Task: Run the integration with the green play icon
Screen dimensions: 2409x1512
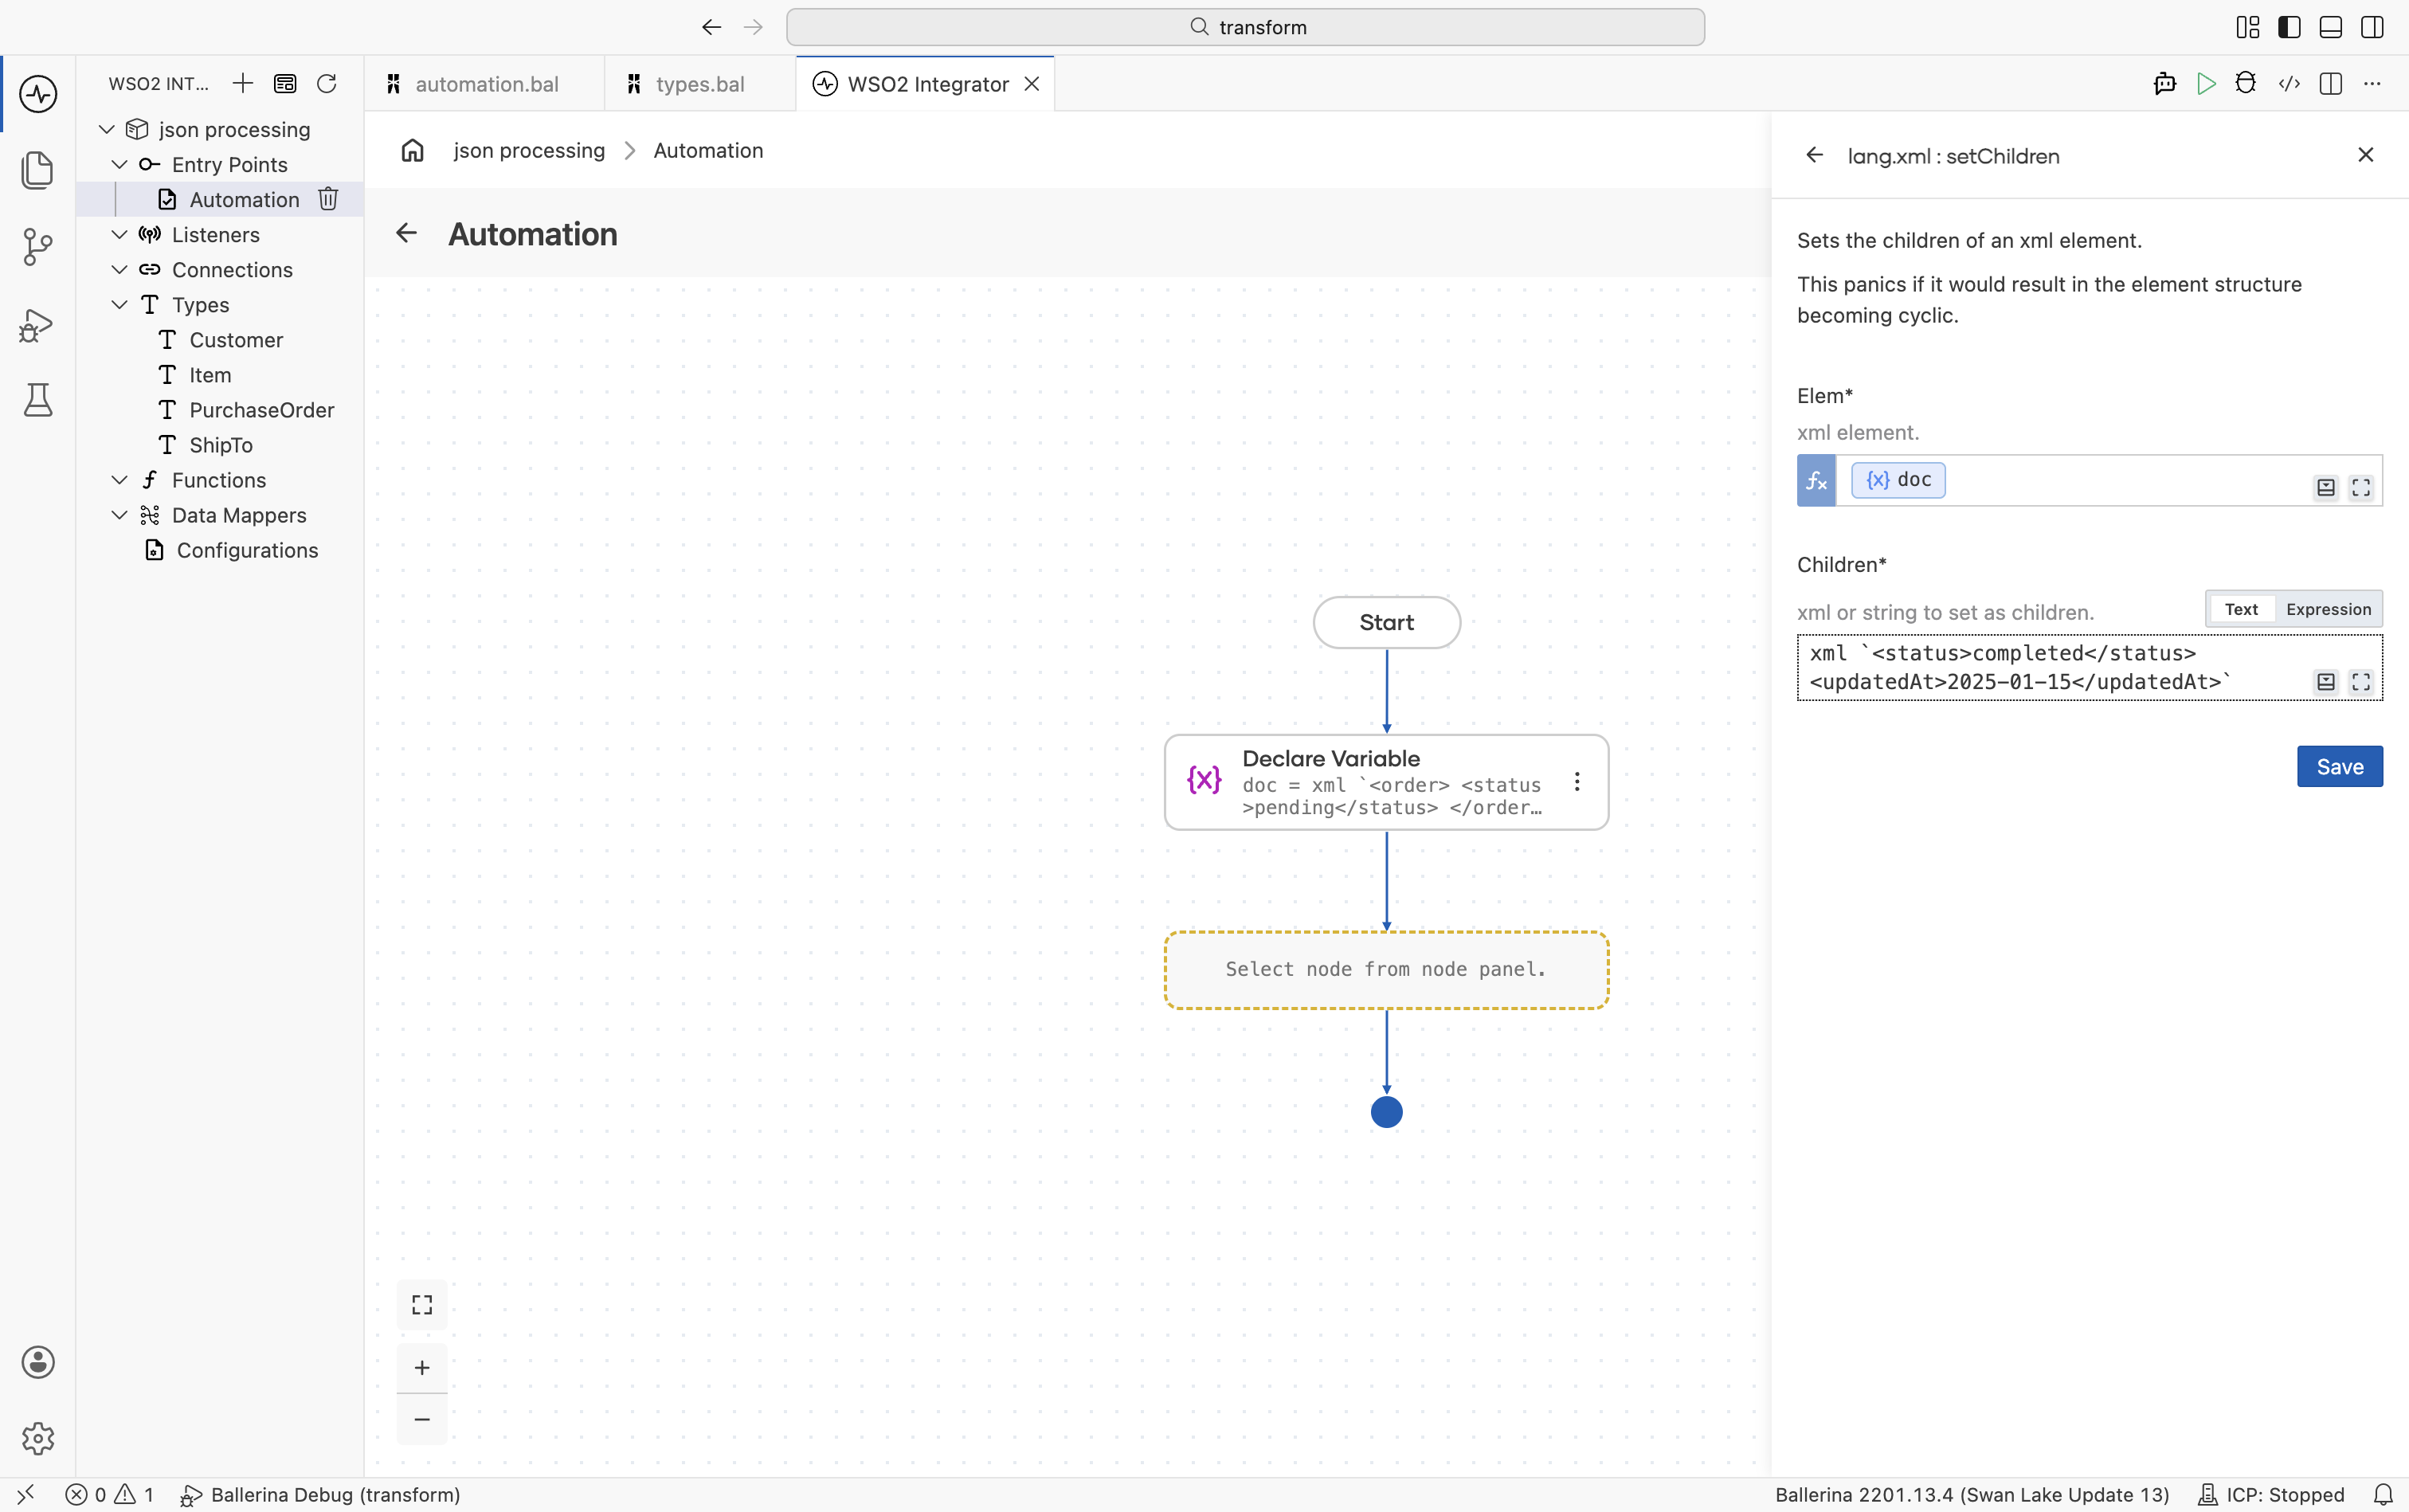Action: pyautogui.click(x=2206, y=84)
